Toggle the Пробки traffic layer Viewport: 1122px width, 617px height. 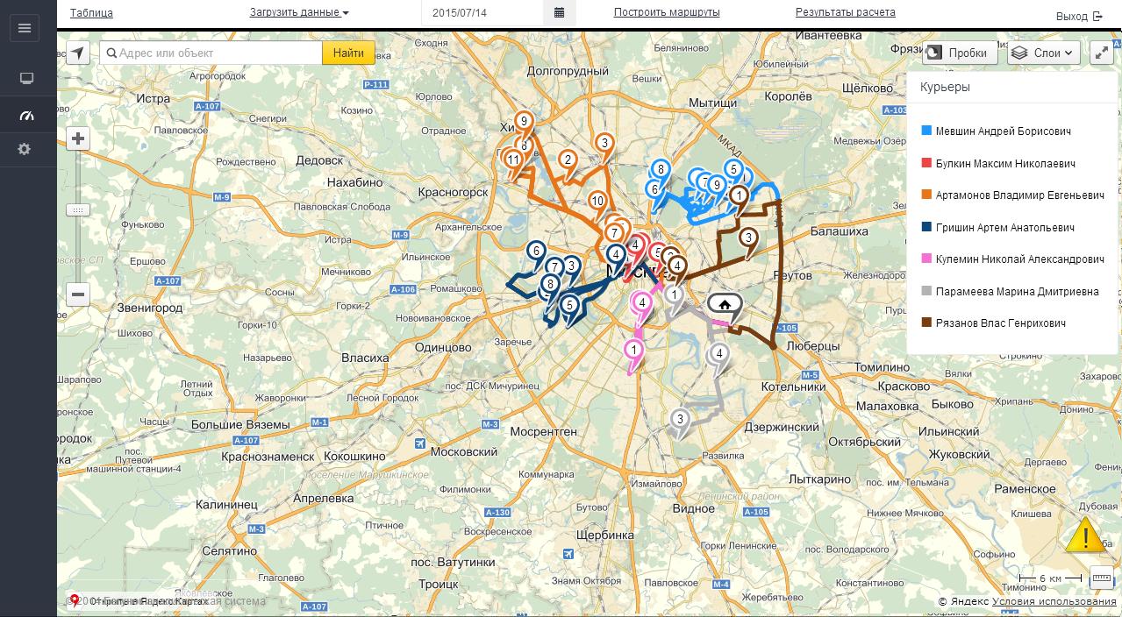click(960, 53)
